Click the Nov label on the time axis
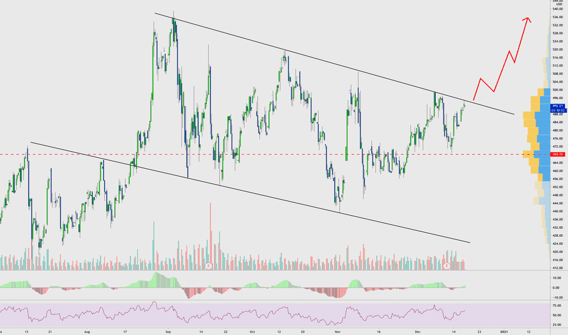Screen dimensions: 568x335 point(338,331)
